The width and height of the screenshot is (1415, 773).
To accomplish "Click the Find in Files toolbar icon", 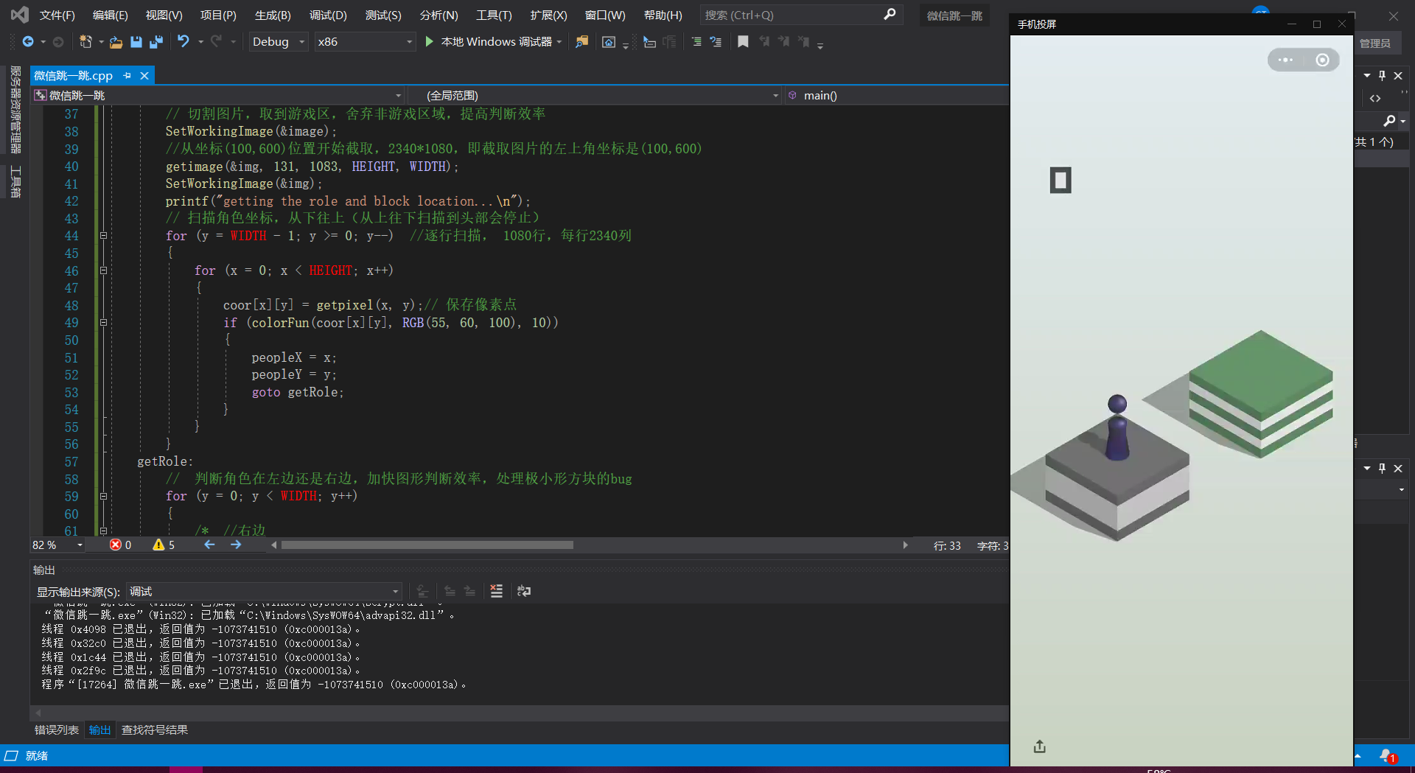I will [x=582, y=42].
